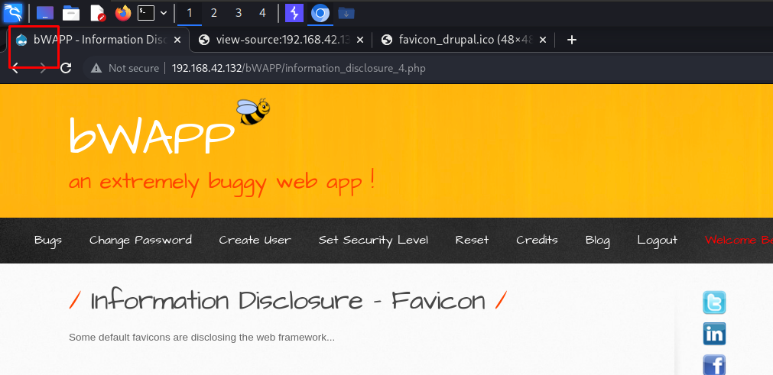
Task: Open the file manager from the taskbar
Action: click(x=71, y=13)
